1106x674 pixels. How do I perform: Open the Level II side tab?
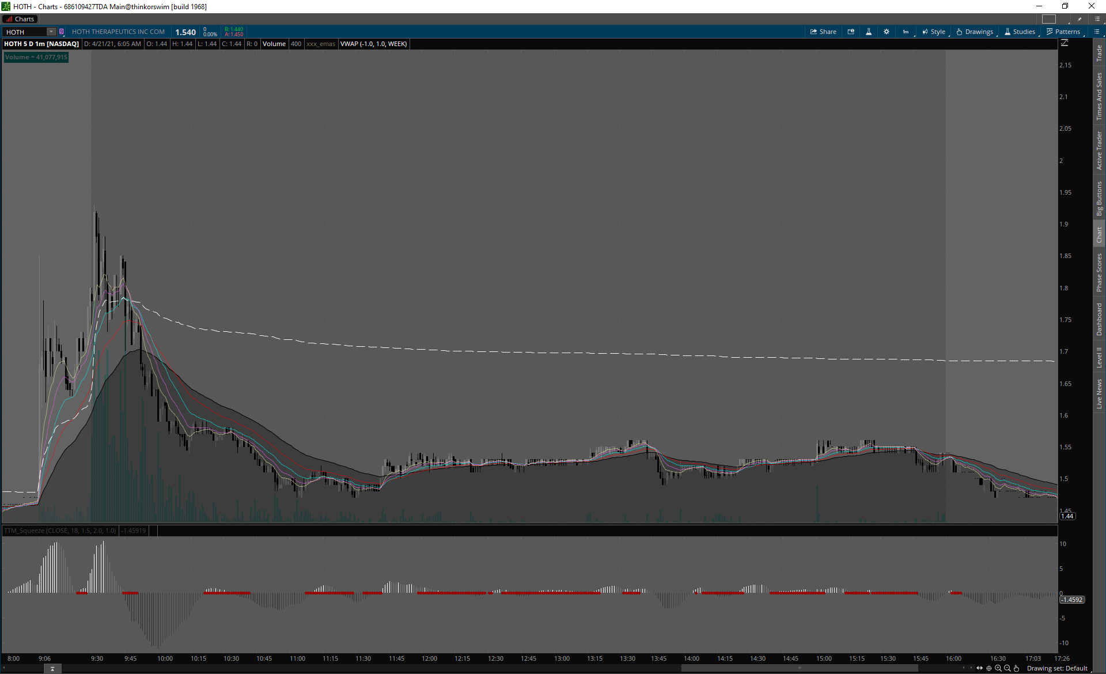(1099, 357)
